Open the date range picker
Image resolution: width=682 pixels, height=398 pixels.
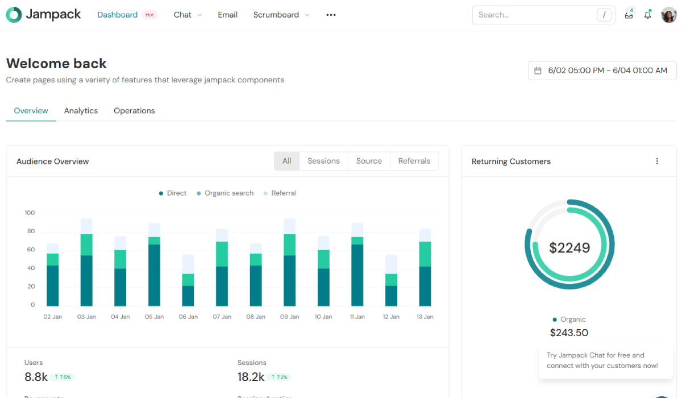pyautogui.click(x=602, y=71)
